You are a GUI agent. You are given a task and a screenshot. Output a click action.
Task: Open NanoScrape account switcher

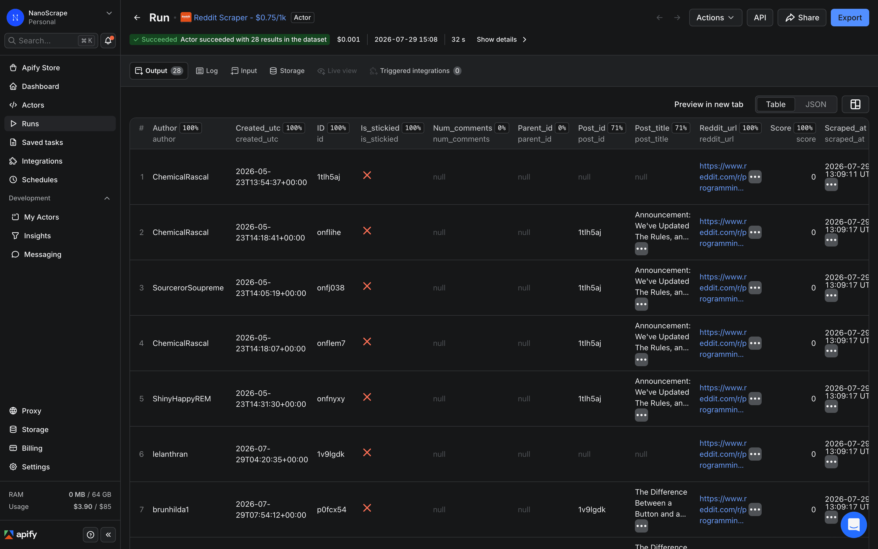(x=60, y=17)
